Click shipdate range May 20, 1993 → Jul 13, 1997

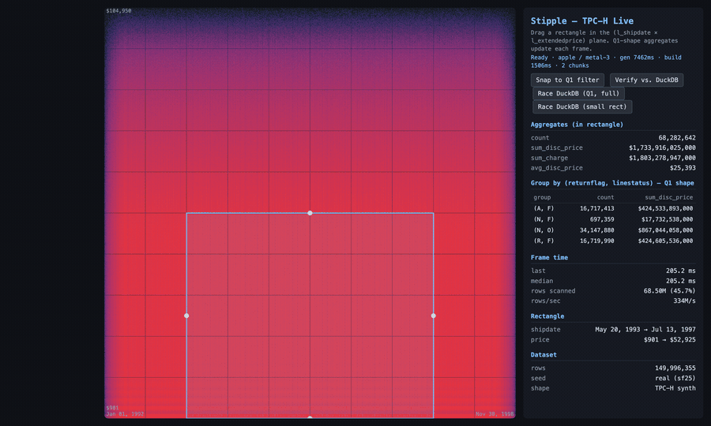645,330
